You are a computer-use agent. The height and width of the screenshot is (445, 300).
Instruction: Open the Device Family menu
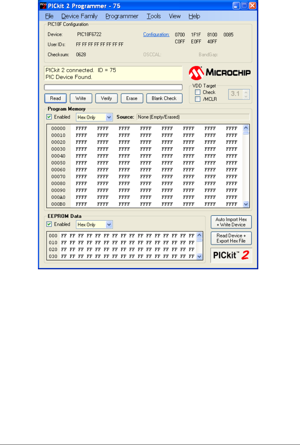click(x=79, y=16)
